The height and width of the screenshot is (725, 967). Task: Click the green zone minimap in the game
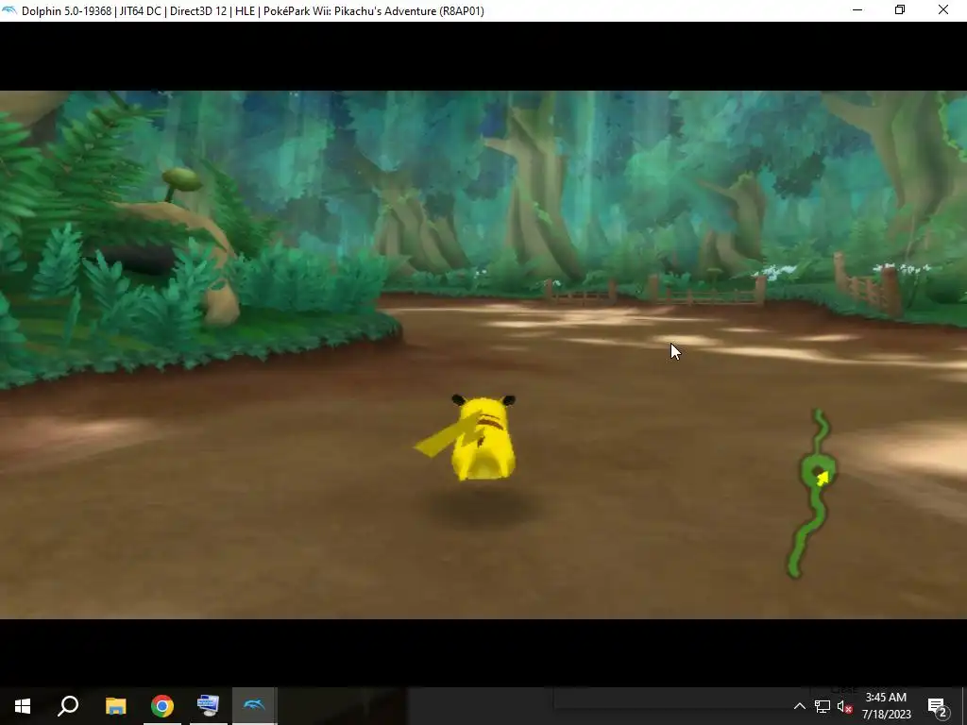point(812,493)
